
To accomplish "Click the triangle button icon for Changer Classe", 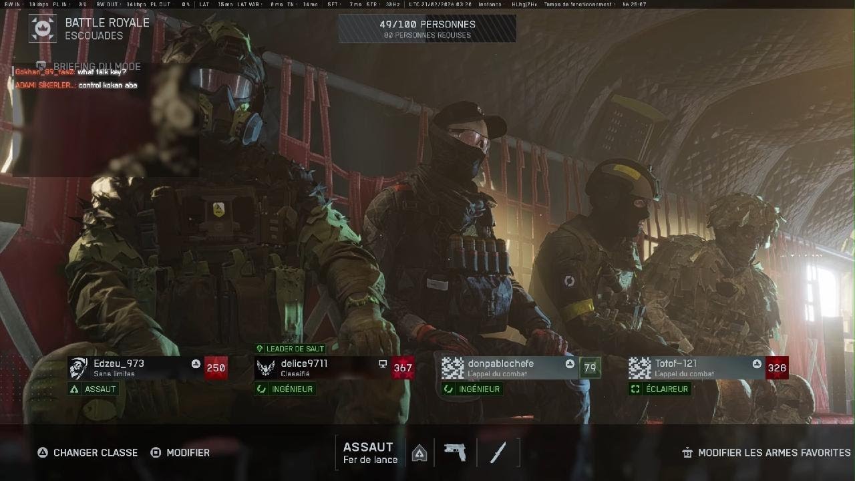I will tap(43, 452).
